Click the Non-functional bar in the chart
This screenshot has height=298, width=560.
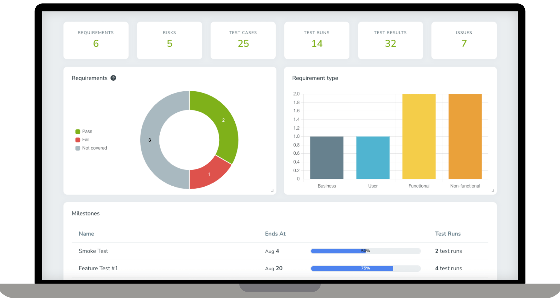tap(465, 136)
